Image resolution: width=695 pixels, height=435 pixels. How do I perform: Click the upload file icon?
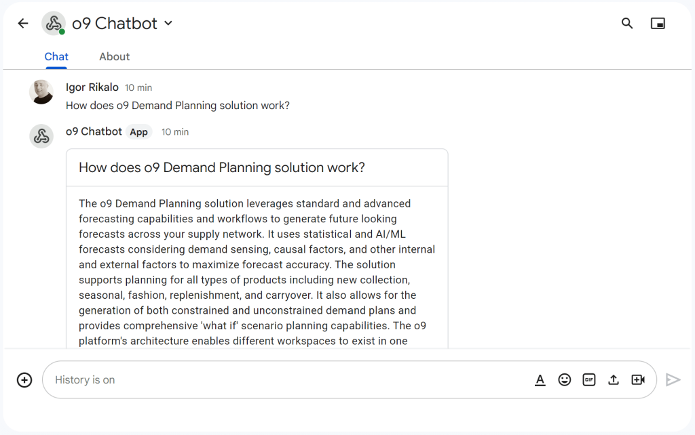614,379
